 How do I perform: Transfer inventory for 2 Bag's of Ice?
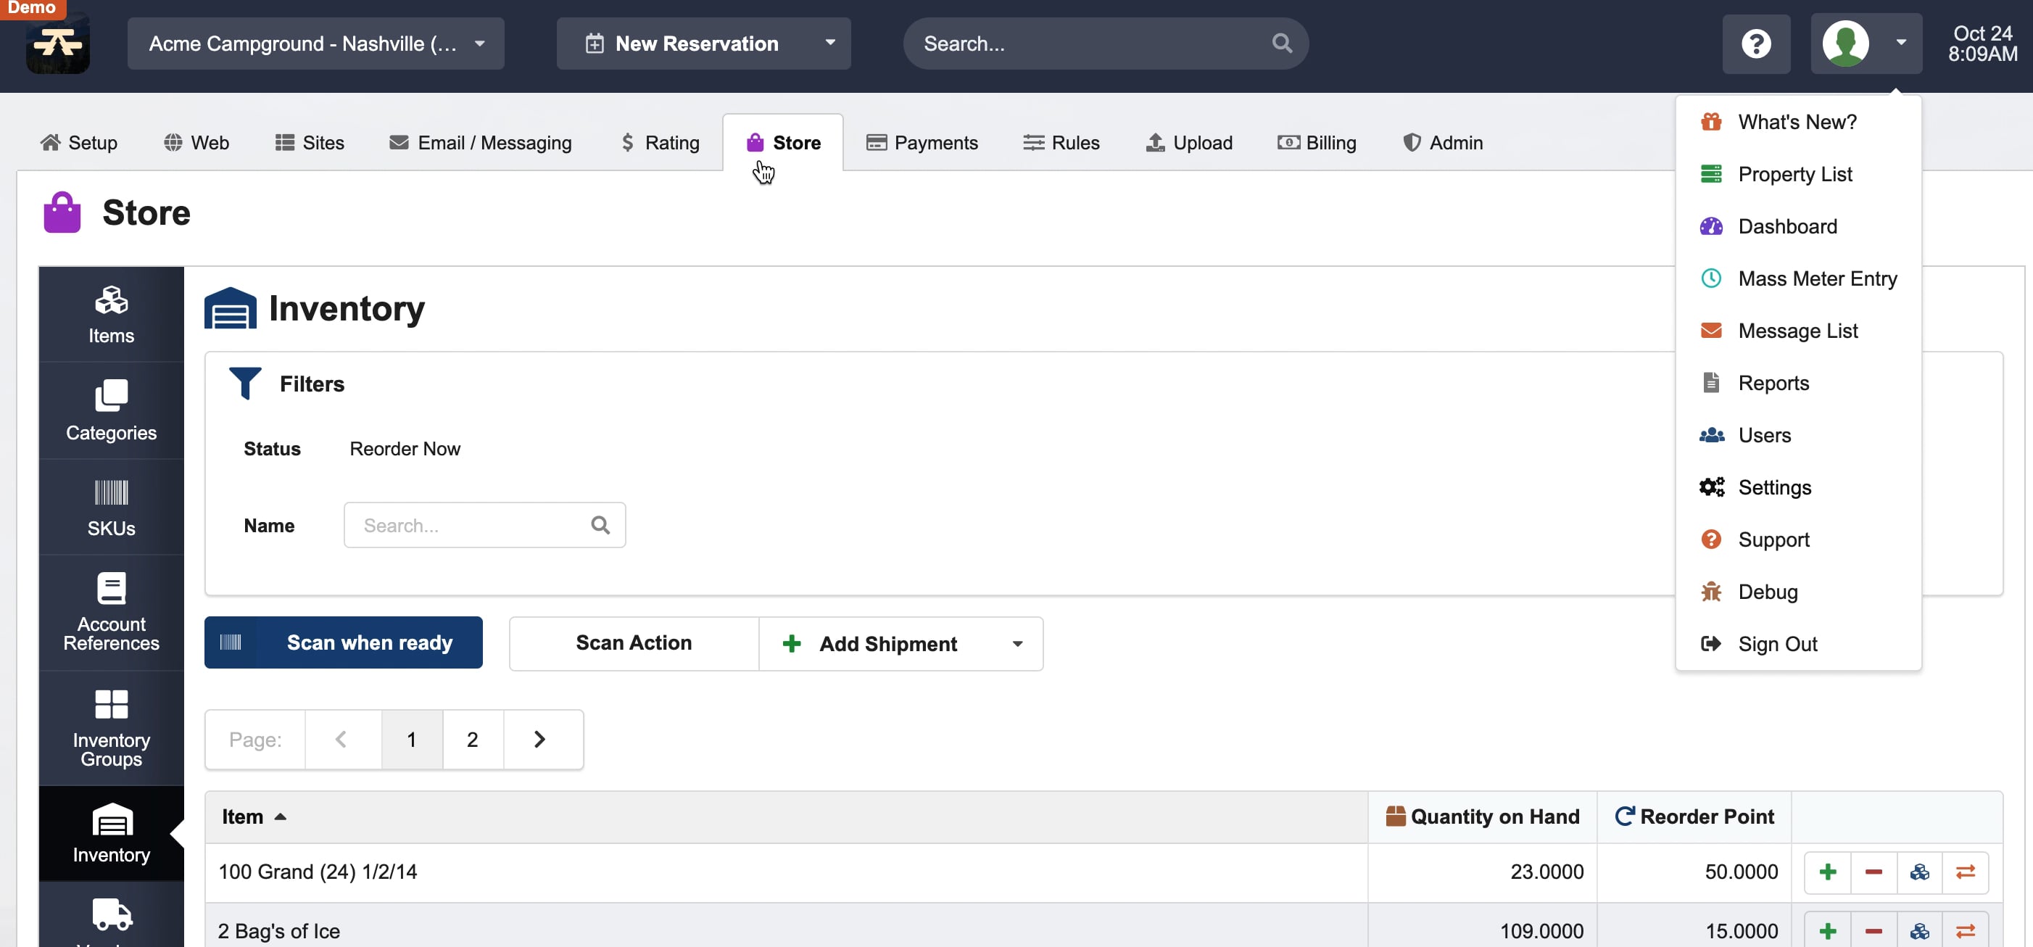coord(1965,930)
